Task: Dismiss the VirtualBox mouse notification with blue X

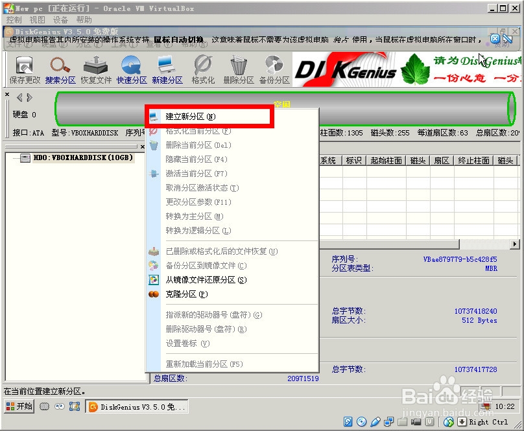Action: click(x=495, y=39)
